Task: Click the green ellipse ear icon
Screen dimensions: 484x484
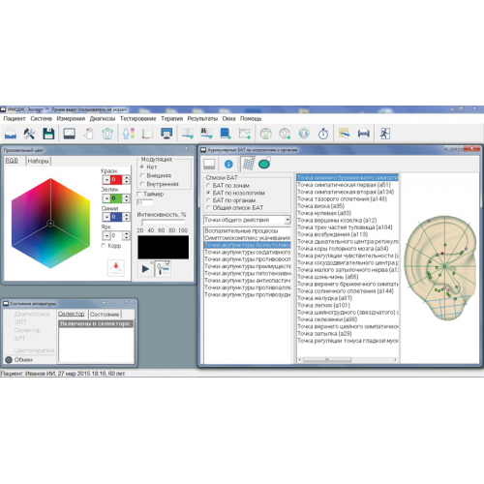Action: tap(264, 165)
